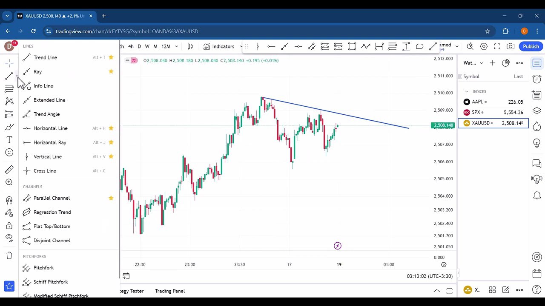This screenshot has height=306, width=545.
Task: Select the Text tool in left toolbar
Action: click(x=9, y=139)
